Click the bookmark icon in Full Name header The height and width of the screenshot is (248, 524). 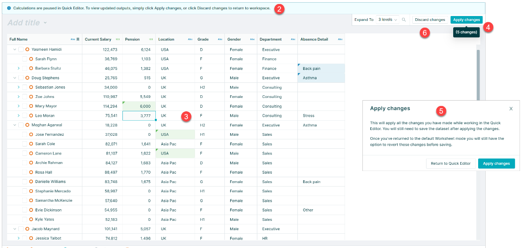point(78,39)
